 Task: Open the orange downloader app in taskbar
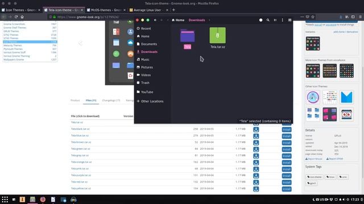coord(22,199)
